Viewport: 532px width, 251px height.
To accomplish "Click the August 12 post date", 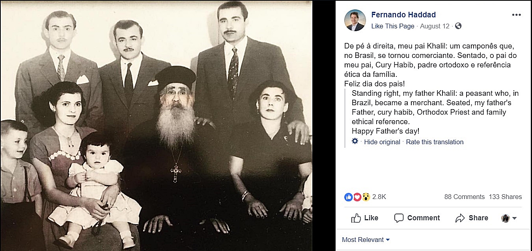I will pos(435,26).
